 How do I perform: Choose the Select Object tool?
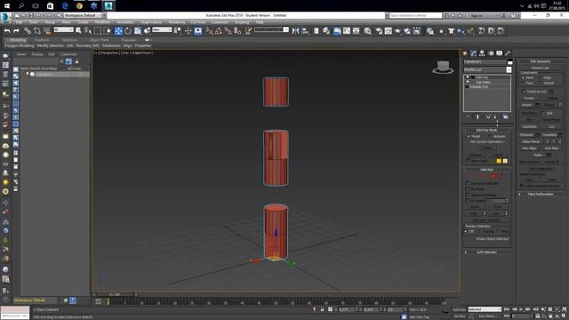pyautogui.click(x=78, y=31)
